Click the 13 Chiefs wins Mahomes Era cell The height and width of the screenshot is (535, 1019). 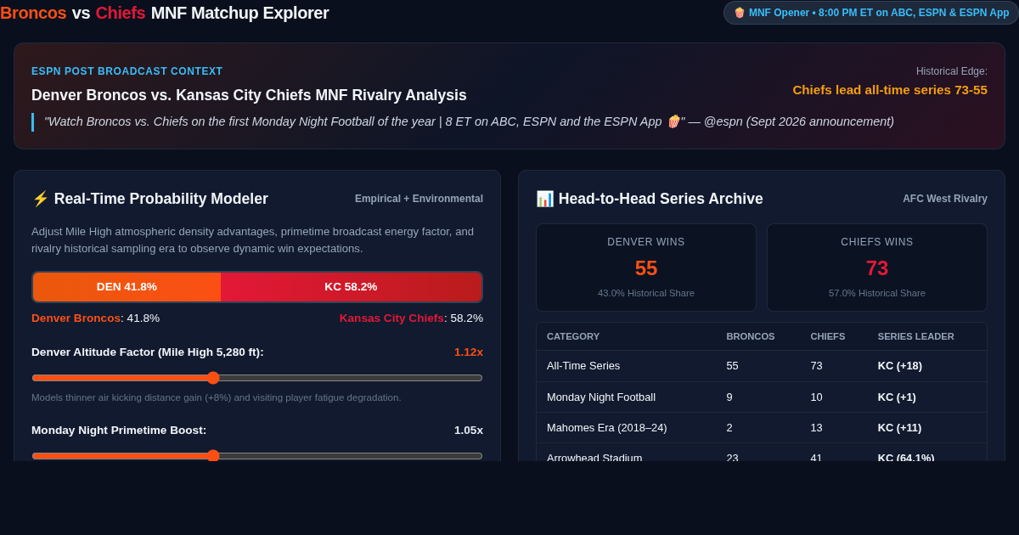[x=816, y=428]
